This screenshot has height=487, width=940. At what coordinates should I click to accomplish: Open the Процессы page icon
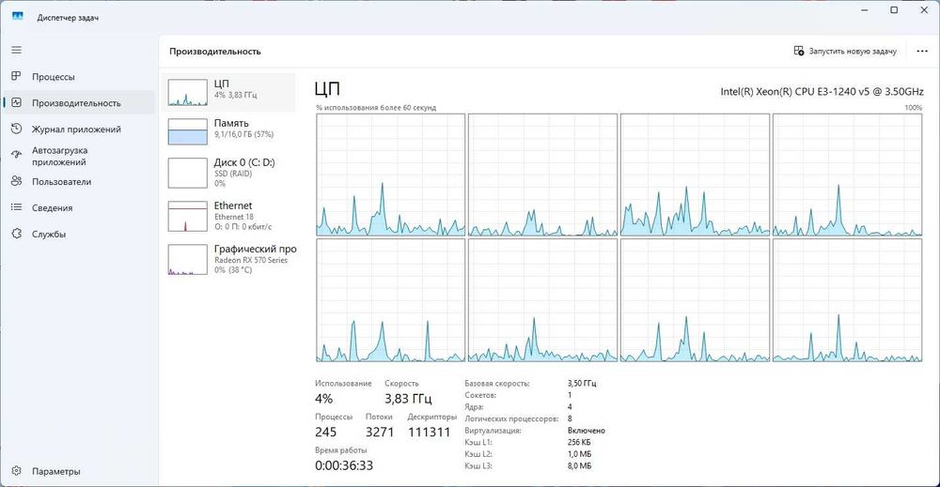point(16,77)
